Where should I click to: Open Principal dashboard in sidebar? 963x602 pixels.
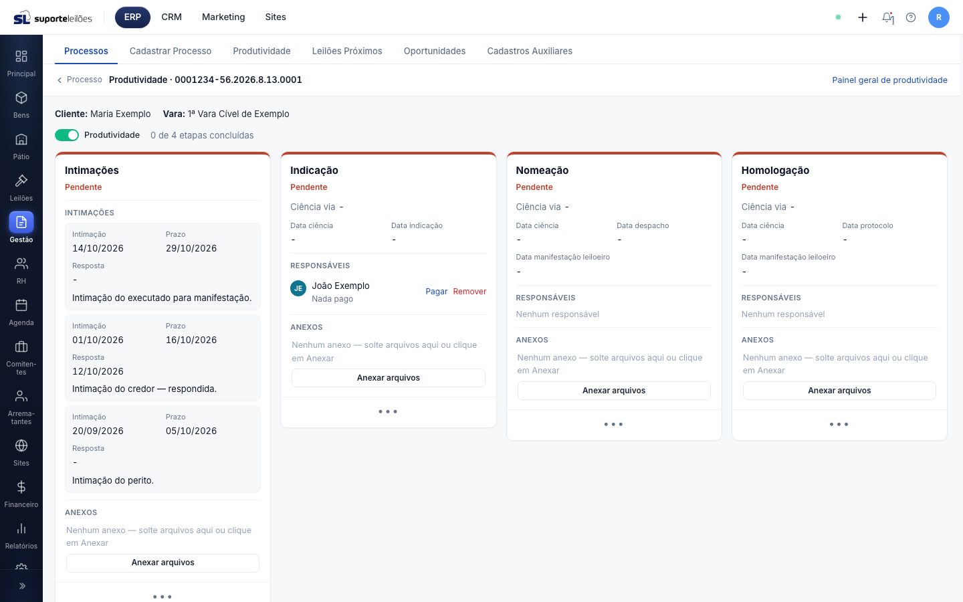click(x=21, y=63)
